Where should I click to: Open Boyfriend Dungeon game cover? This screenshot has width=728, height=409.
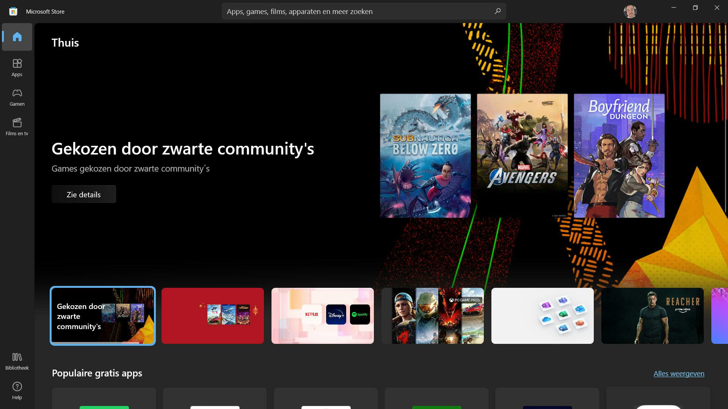tap(619, 156)
